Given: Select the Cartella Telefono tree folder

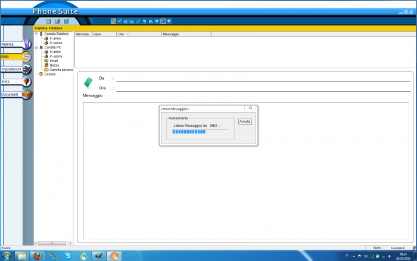Looking at the screenshot, I should (57, 34).
